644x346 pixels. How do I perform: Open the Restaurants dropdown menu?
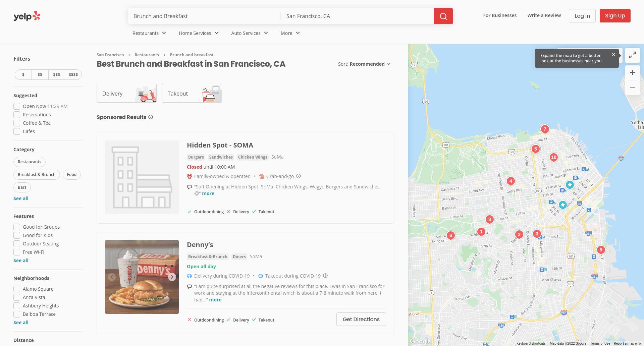point(149,33)
